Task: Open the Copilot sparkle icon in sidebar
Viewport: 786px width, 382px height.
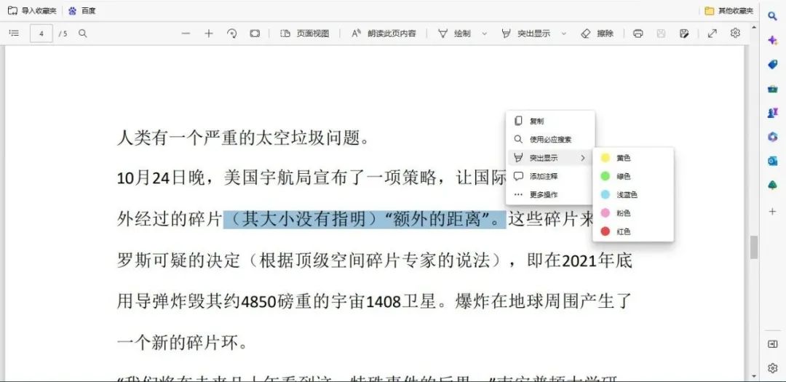Action: point(772,41)
